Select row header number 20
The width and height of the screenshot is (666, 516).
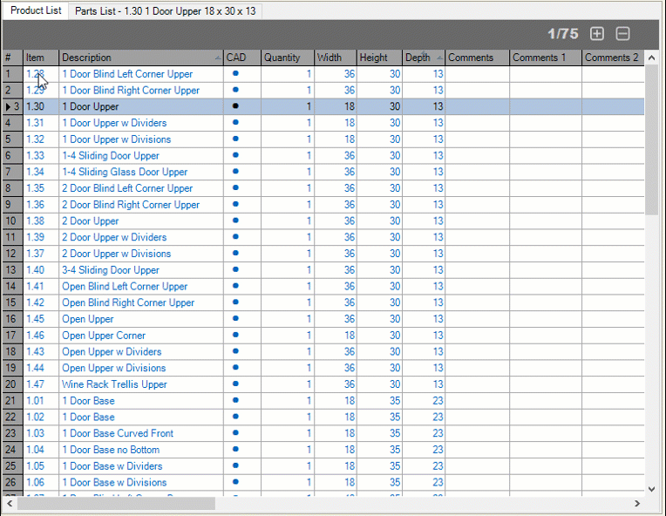click(13, 384)
